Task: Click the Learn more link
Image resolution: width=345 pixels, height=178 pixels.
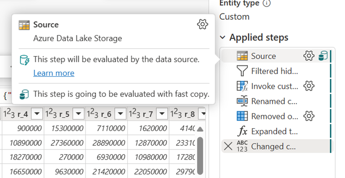Action: pos(54,73)
